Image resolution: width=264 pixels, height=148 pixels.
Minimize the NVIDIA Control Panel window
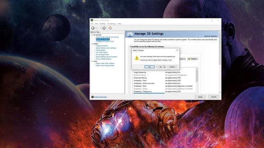coord(206,20)
